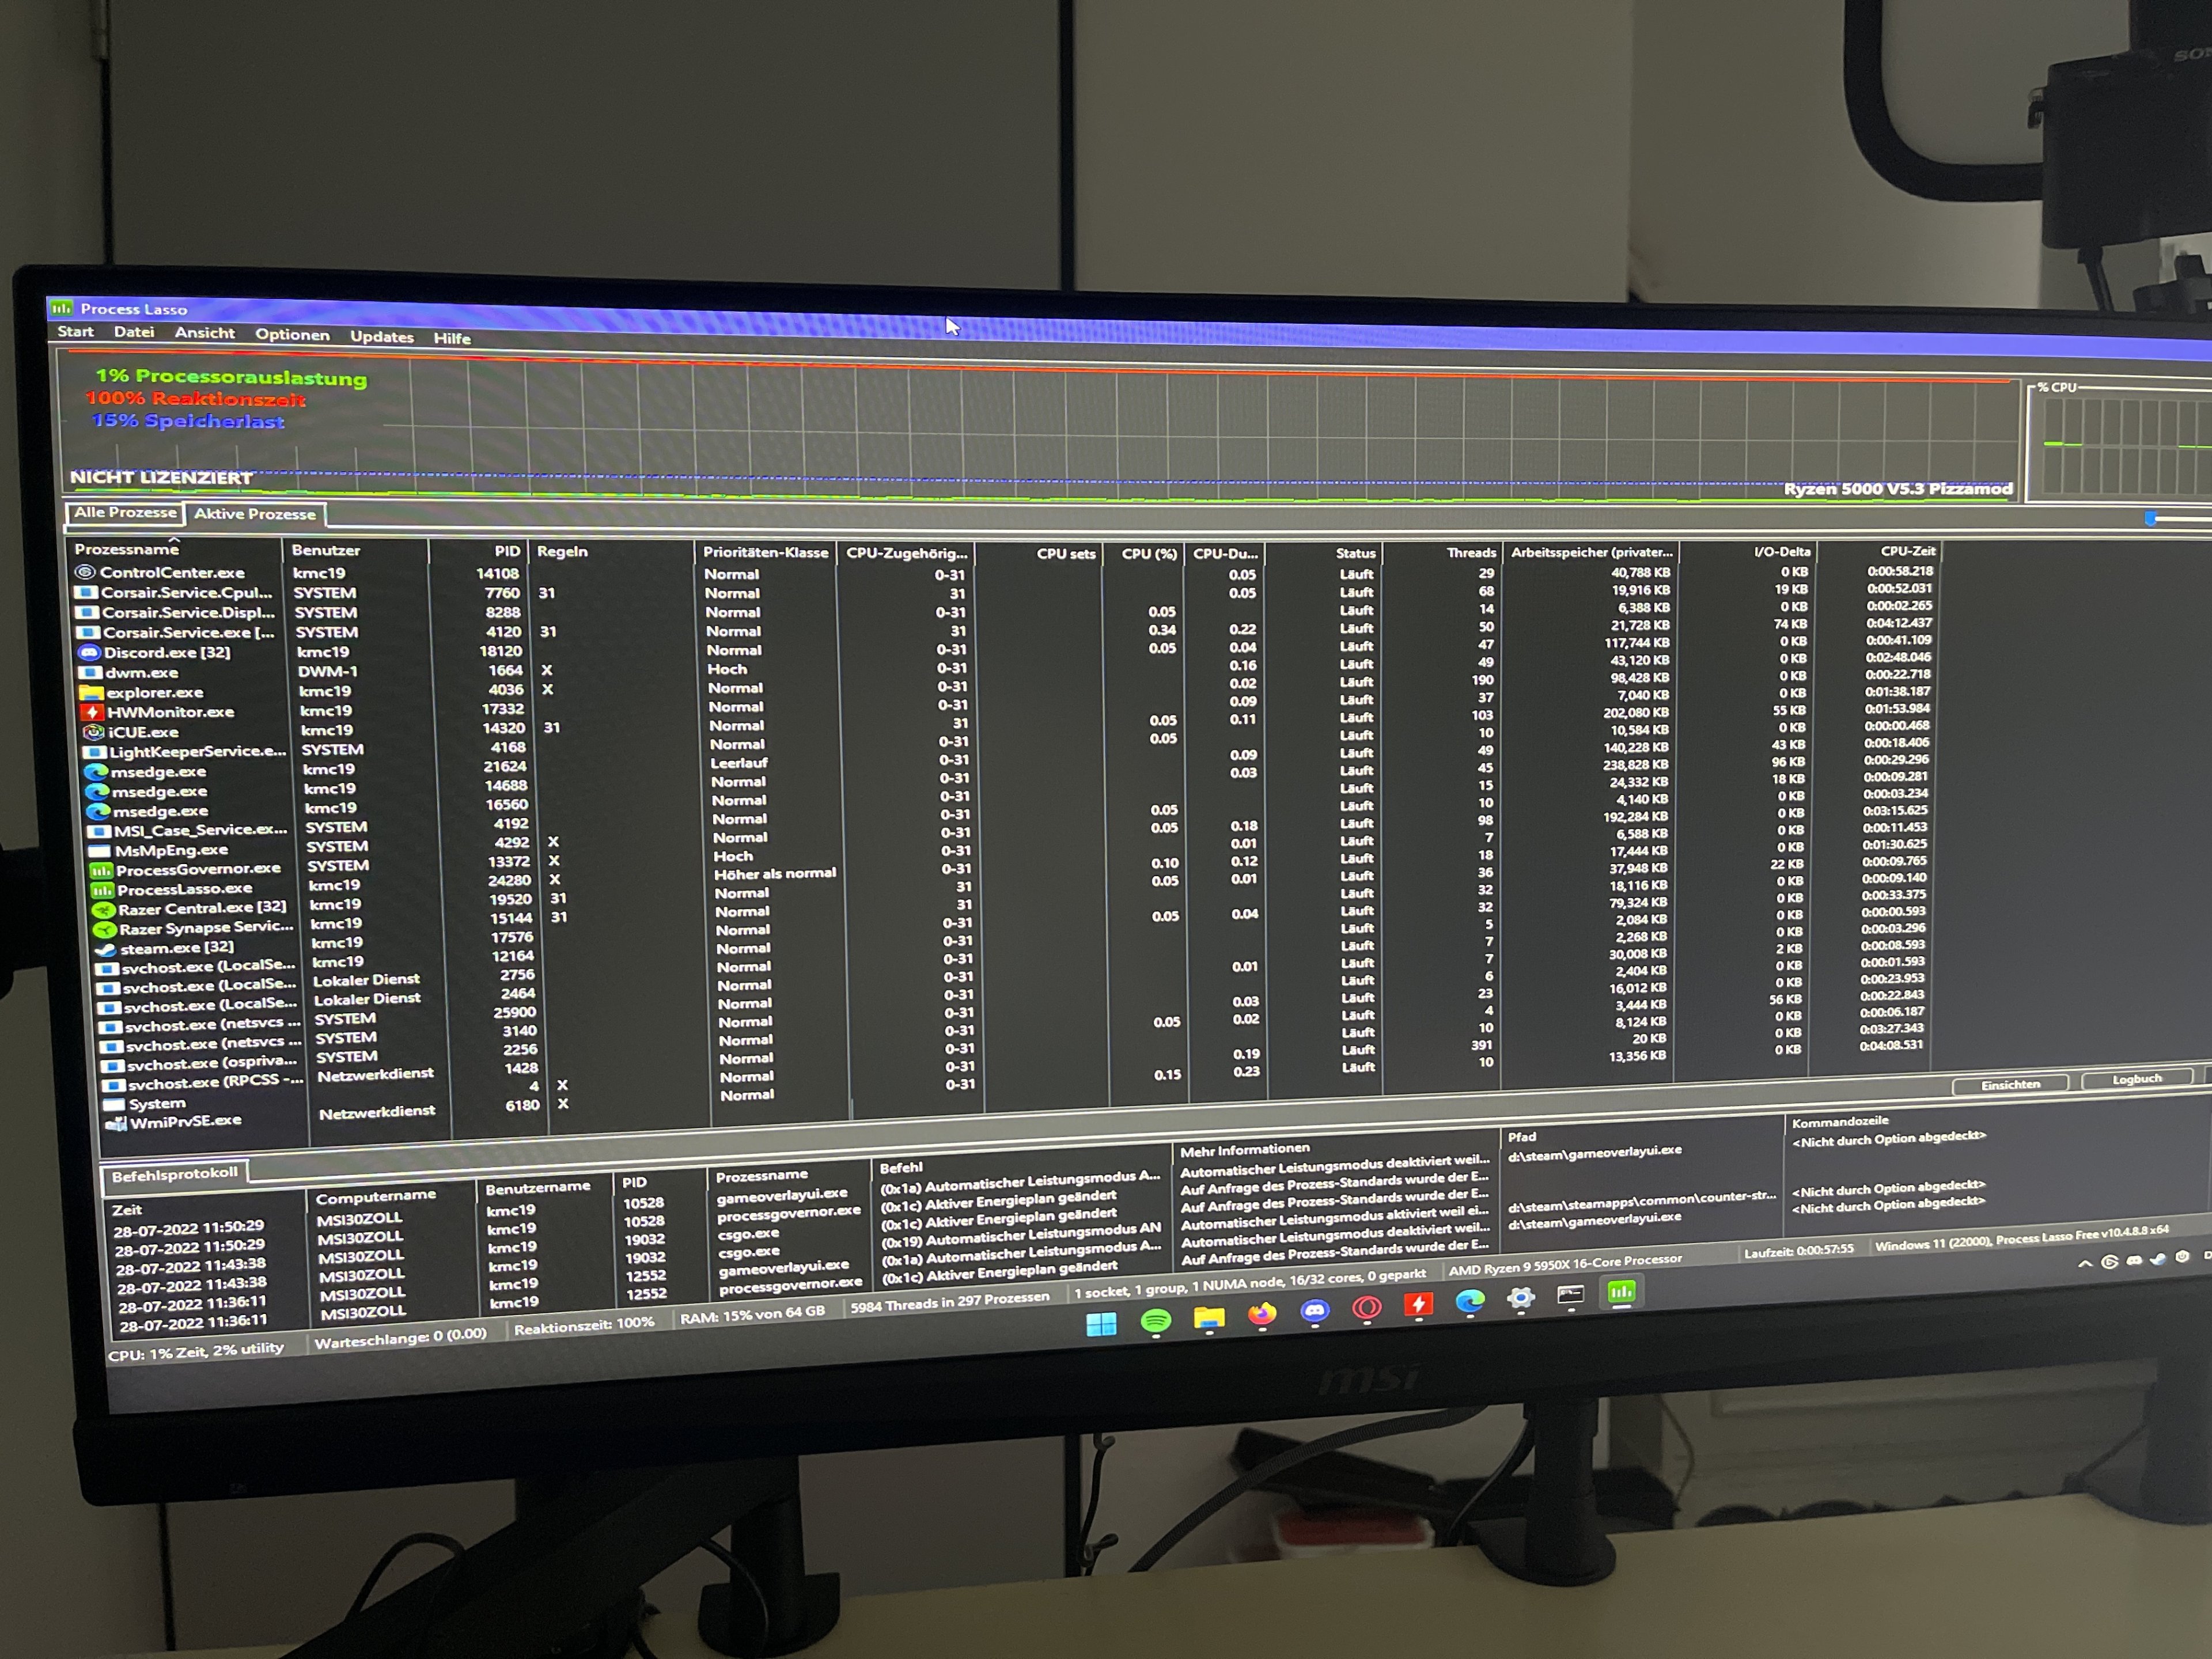Click the Einsichten button
Viewport: 2212px width, 1659px height.
pyautogui.click(x=2010, y=1084)
